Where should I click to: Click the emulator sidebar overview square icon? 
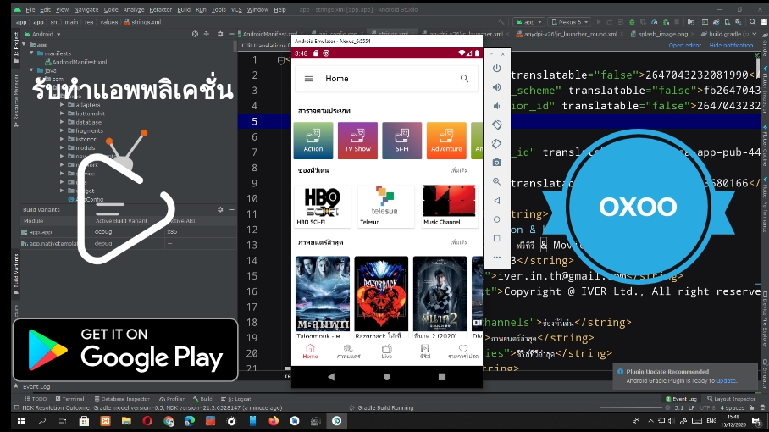(x=496, y=238)
